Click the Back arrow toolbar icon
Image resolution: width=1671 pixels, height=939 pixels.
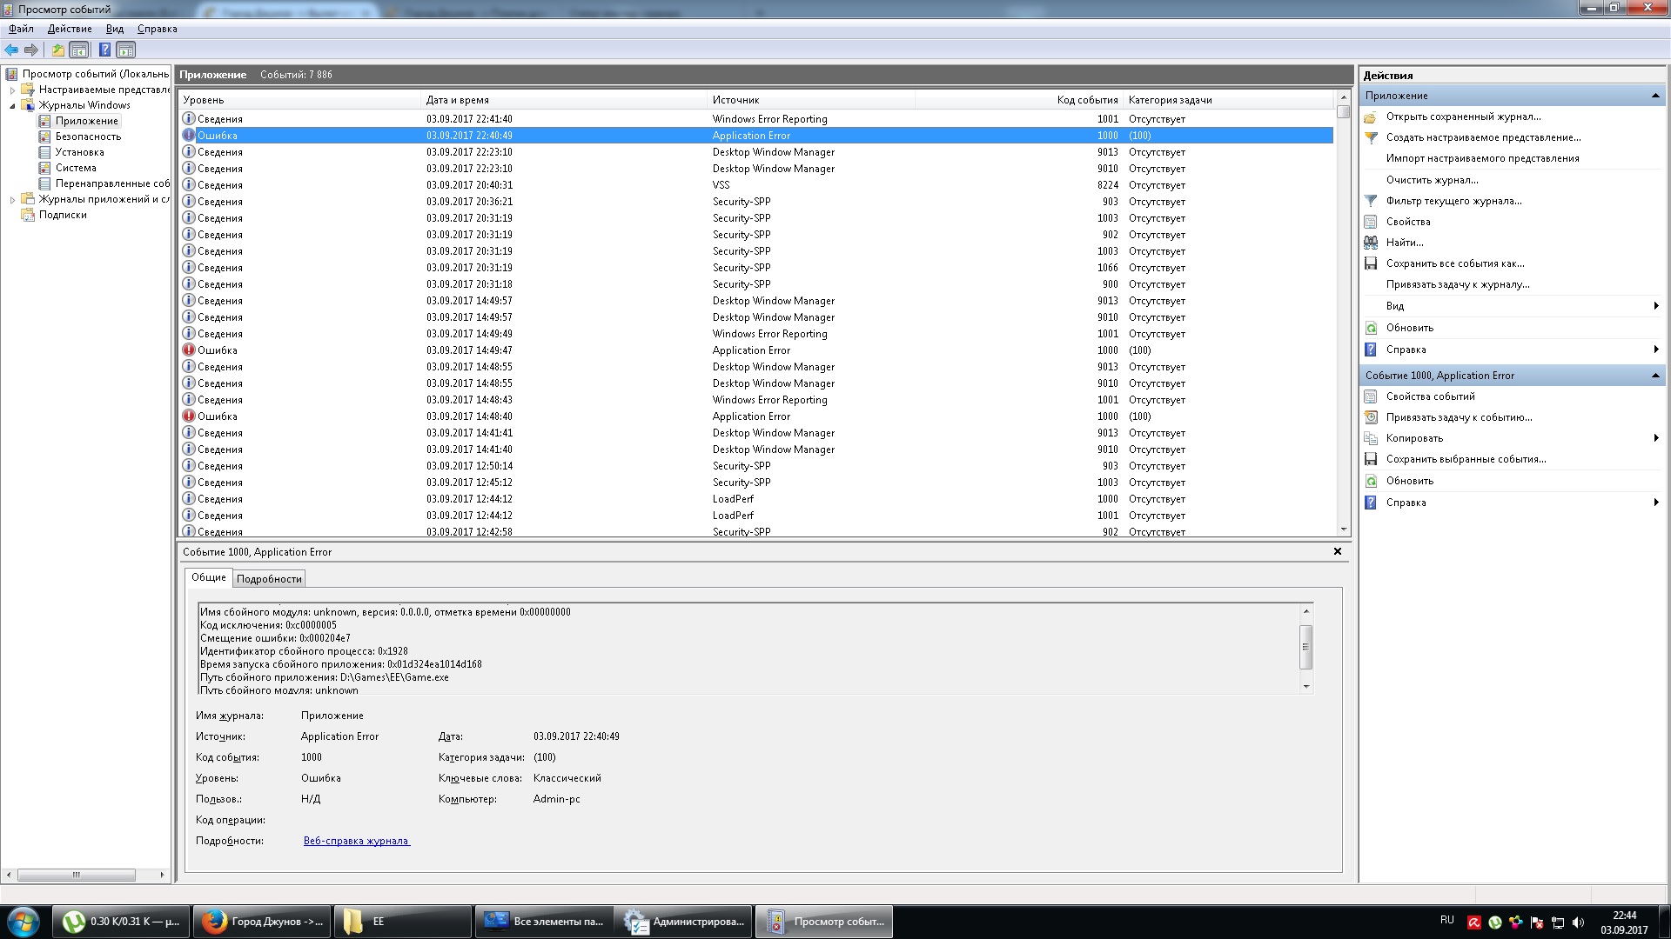coord(11,50)
